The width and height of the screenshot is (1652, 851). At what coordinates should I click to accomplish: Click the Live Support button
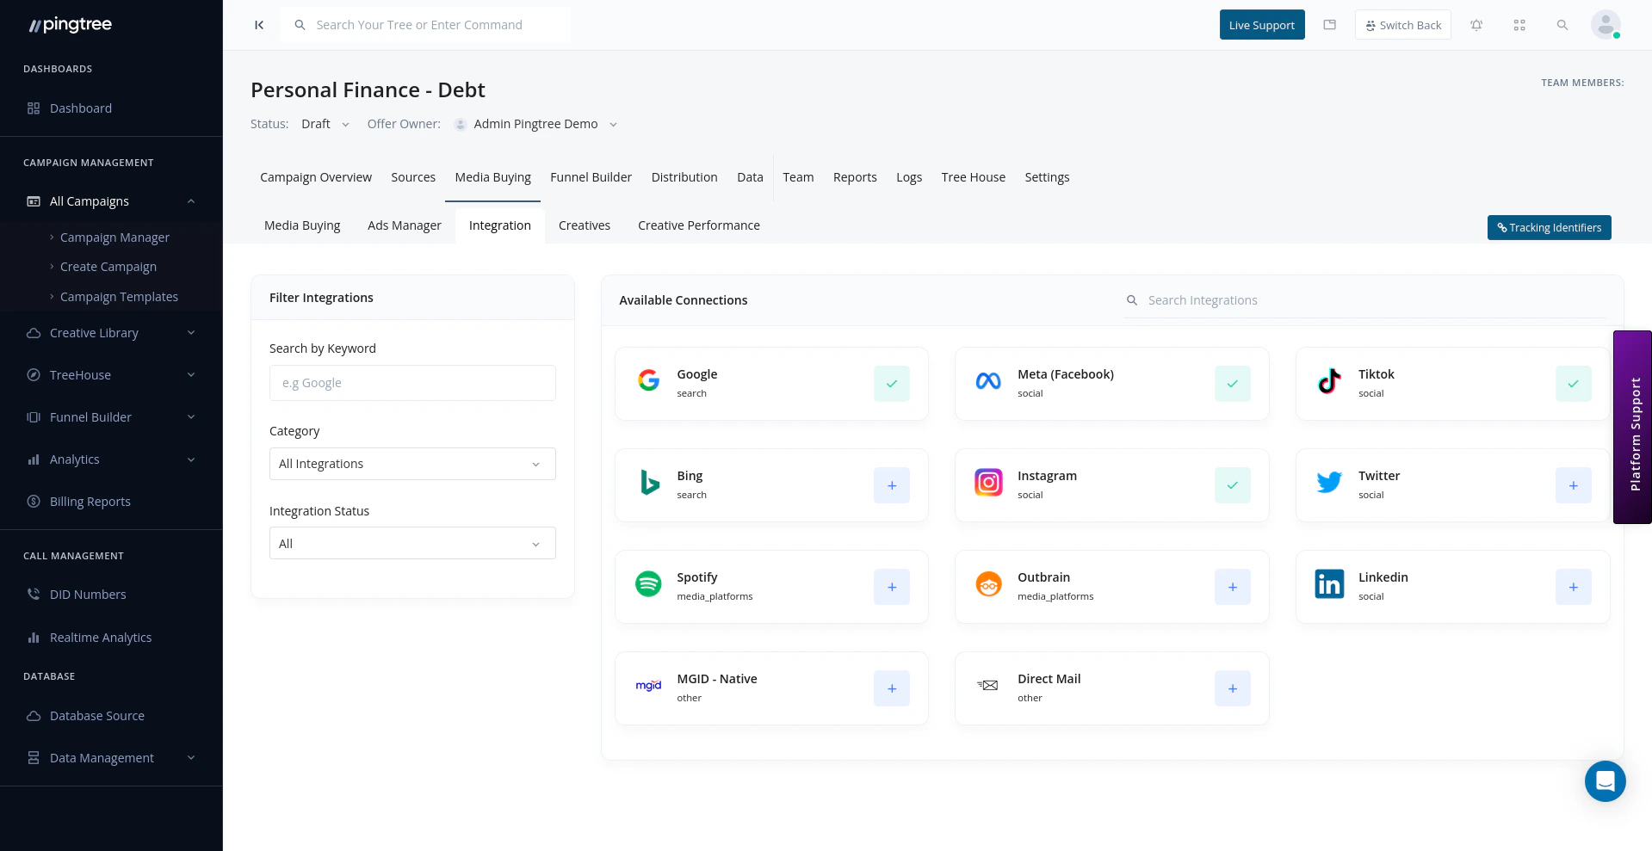tap(1261, 25)
